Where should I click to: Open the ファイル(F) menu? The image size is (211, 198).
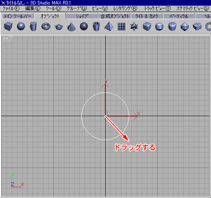click(x=11, y=9)
